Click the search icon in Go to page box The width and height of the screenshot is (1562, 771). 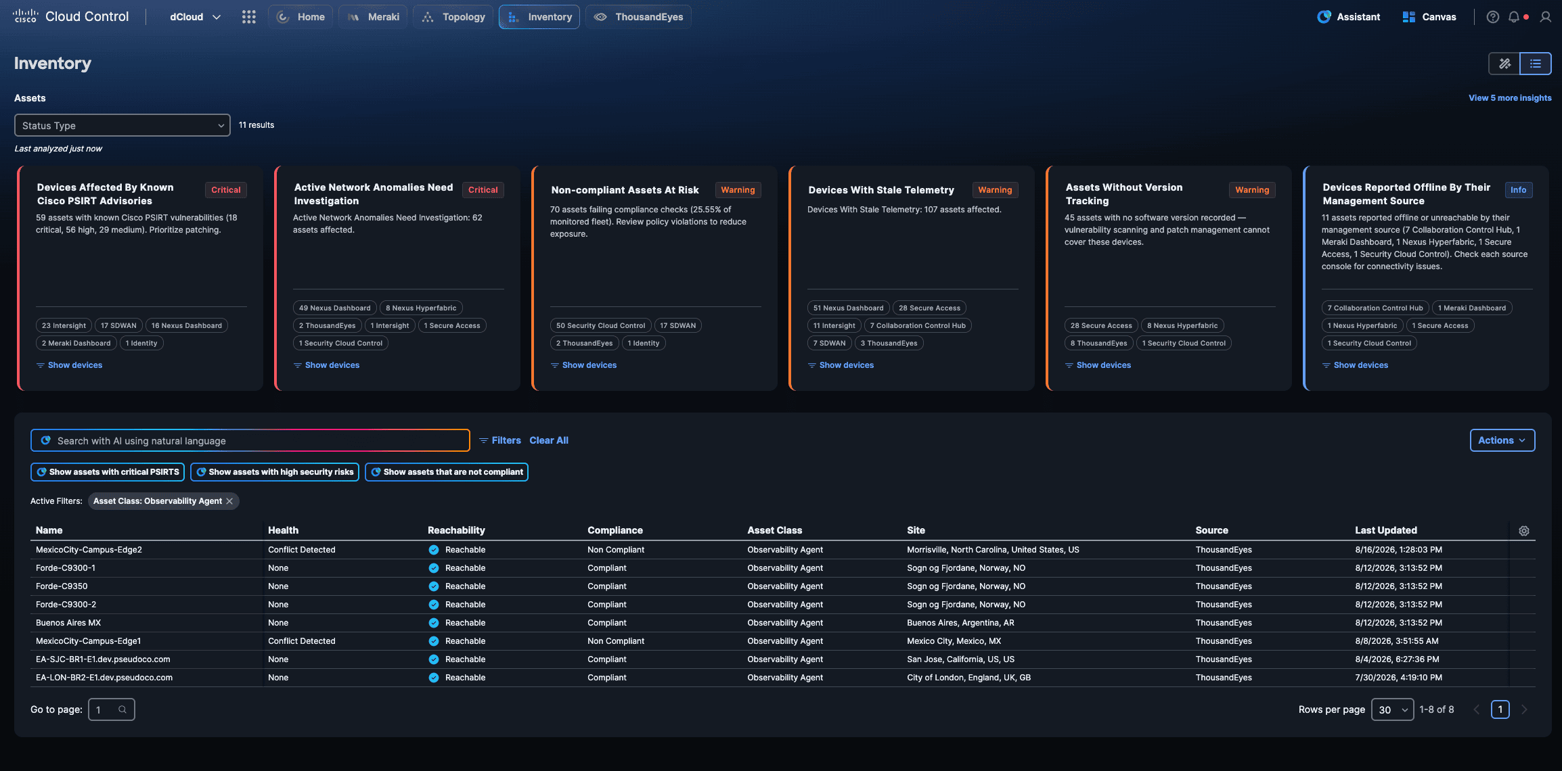tap(122, 709)
